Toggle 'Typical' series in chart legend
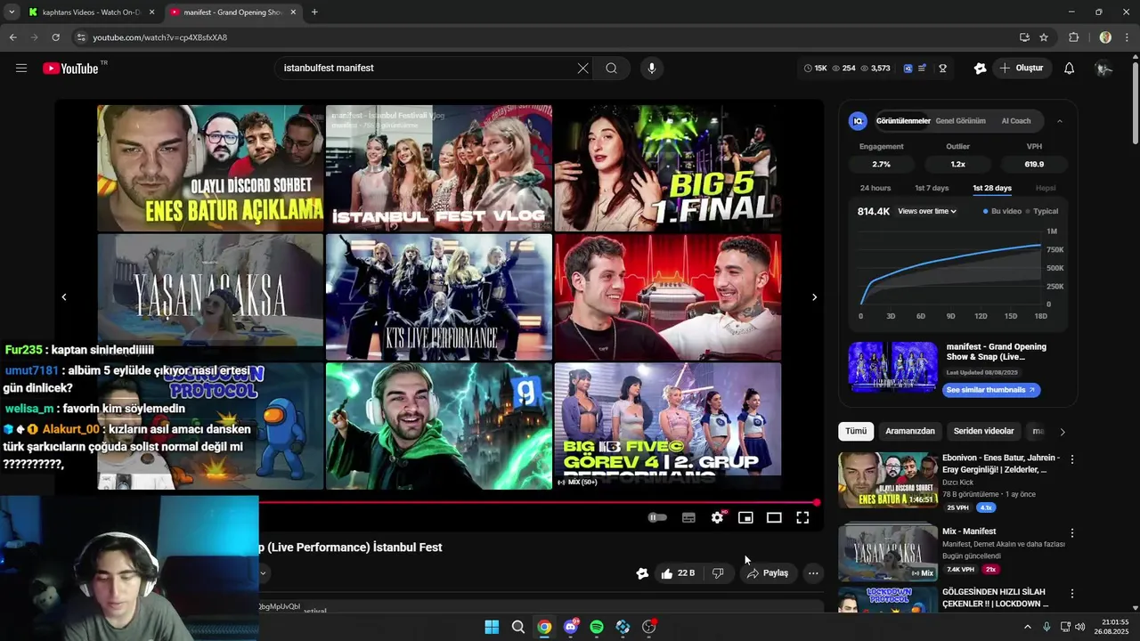The width and height of the screenshot is (1140, 641). click(1042, 211)
